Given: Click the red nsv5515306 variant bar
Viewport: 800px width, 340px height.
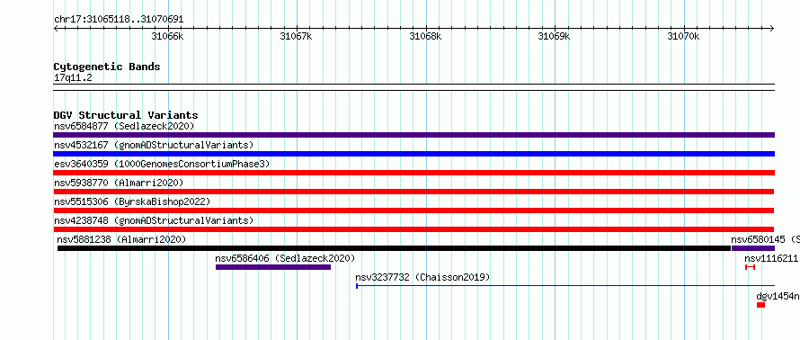Looking at the screenshot, I should [x=413, y=210].
